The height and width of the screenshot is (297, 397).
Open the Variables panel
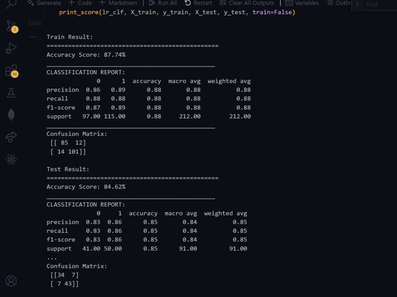pyautogui.click(x=302, y=3)
